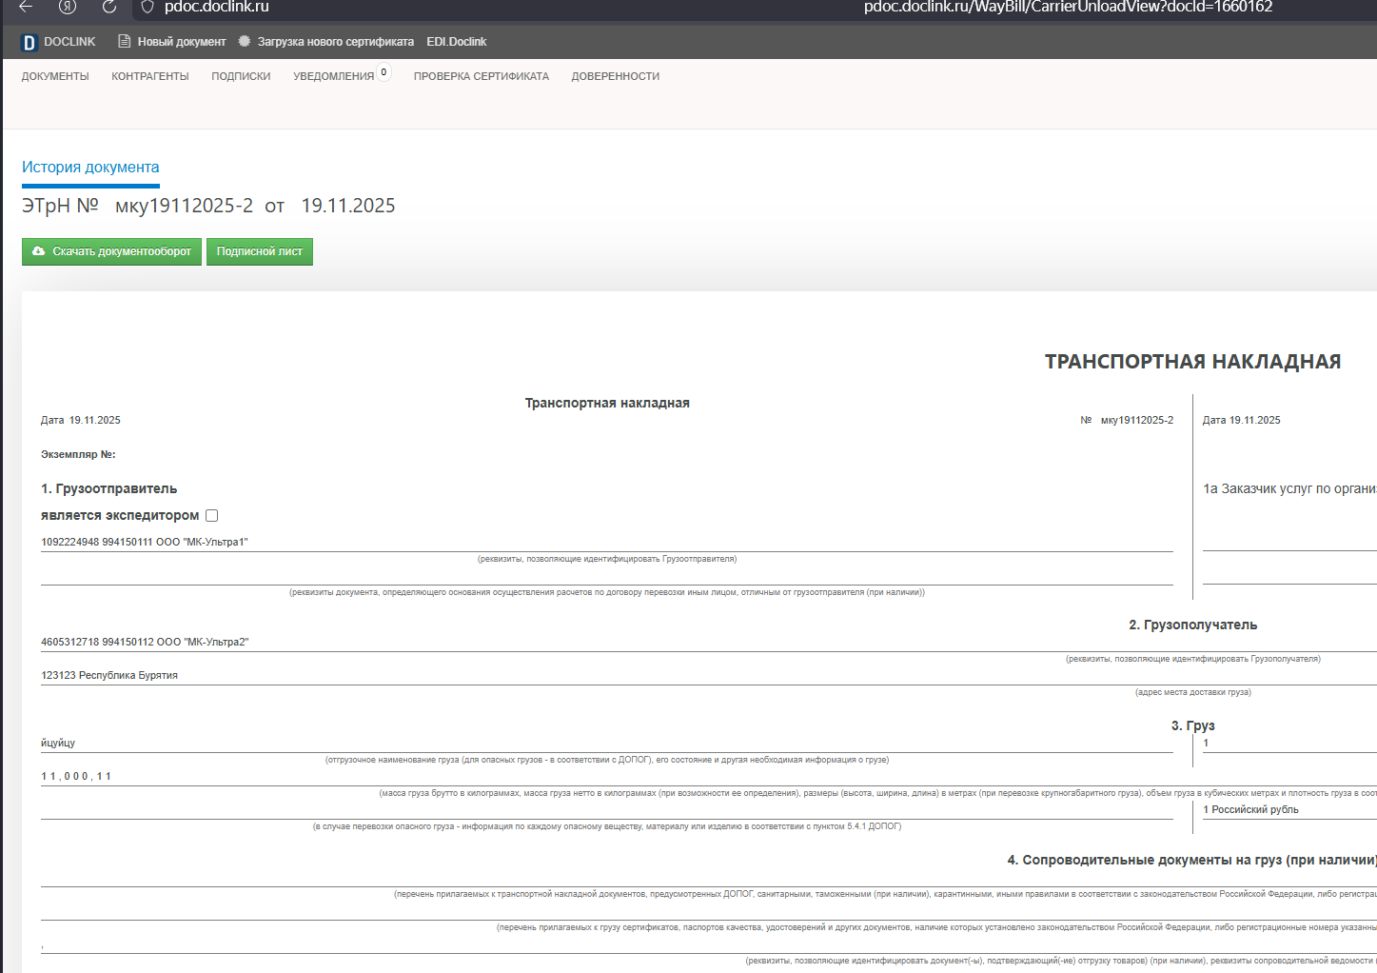Click the full URL text with docId=1660162

1069,7
